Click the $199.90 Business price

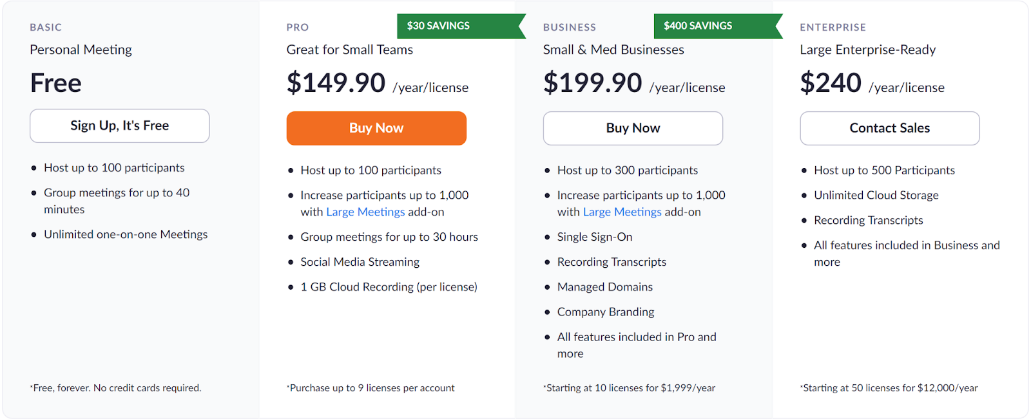coord(592,83)
